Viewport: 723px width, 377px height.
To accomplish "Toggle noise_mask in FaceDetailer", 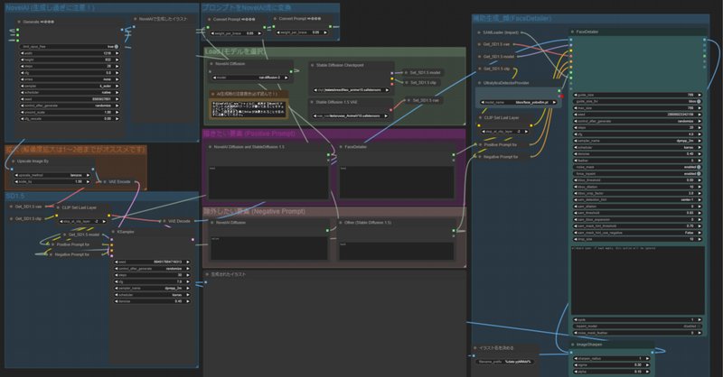I will pyautogui.click(x=637, y=167).
